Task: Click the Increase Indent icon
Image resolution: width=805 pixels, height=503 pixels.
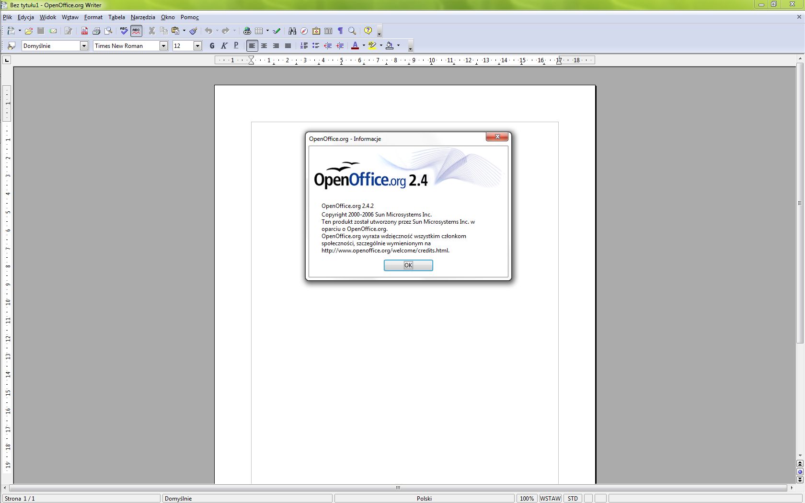Action: click(340, 46)
